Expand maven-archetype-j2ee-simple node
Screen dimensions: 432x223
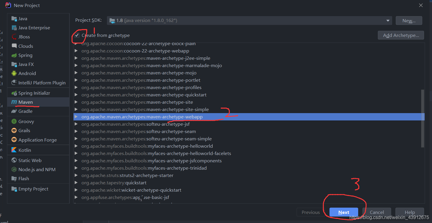point(76,58)
